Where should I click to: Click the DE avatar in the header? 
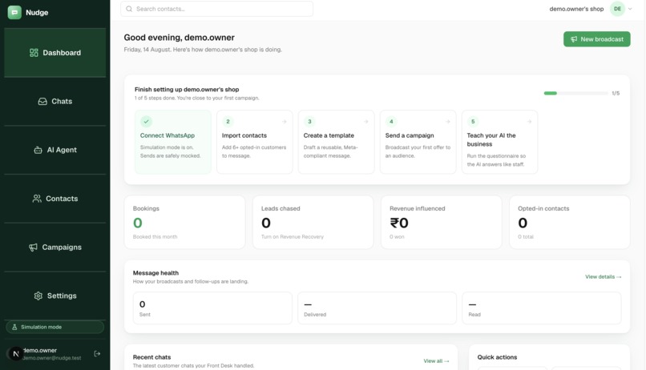(x=617, y=9)
